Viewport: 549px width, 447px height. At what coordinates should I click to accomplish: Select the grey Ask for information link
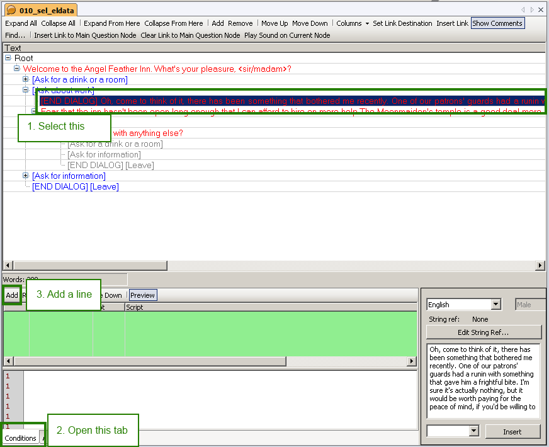104,154
